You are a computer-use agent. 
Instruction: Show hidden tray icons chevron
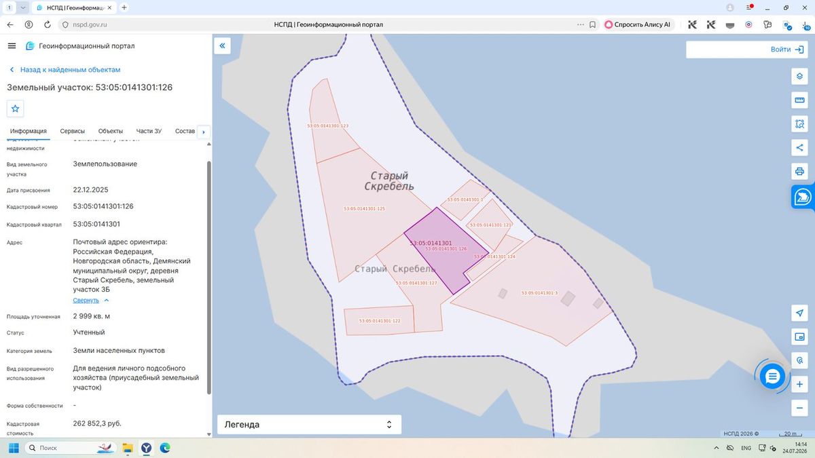click(x=717, y=448)
